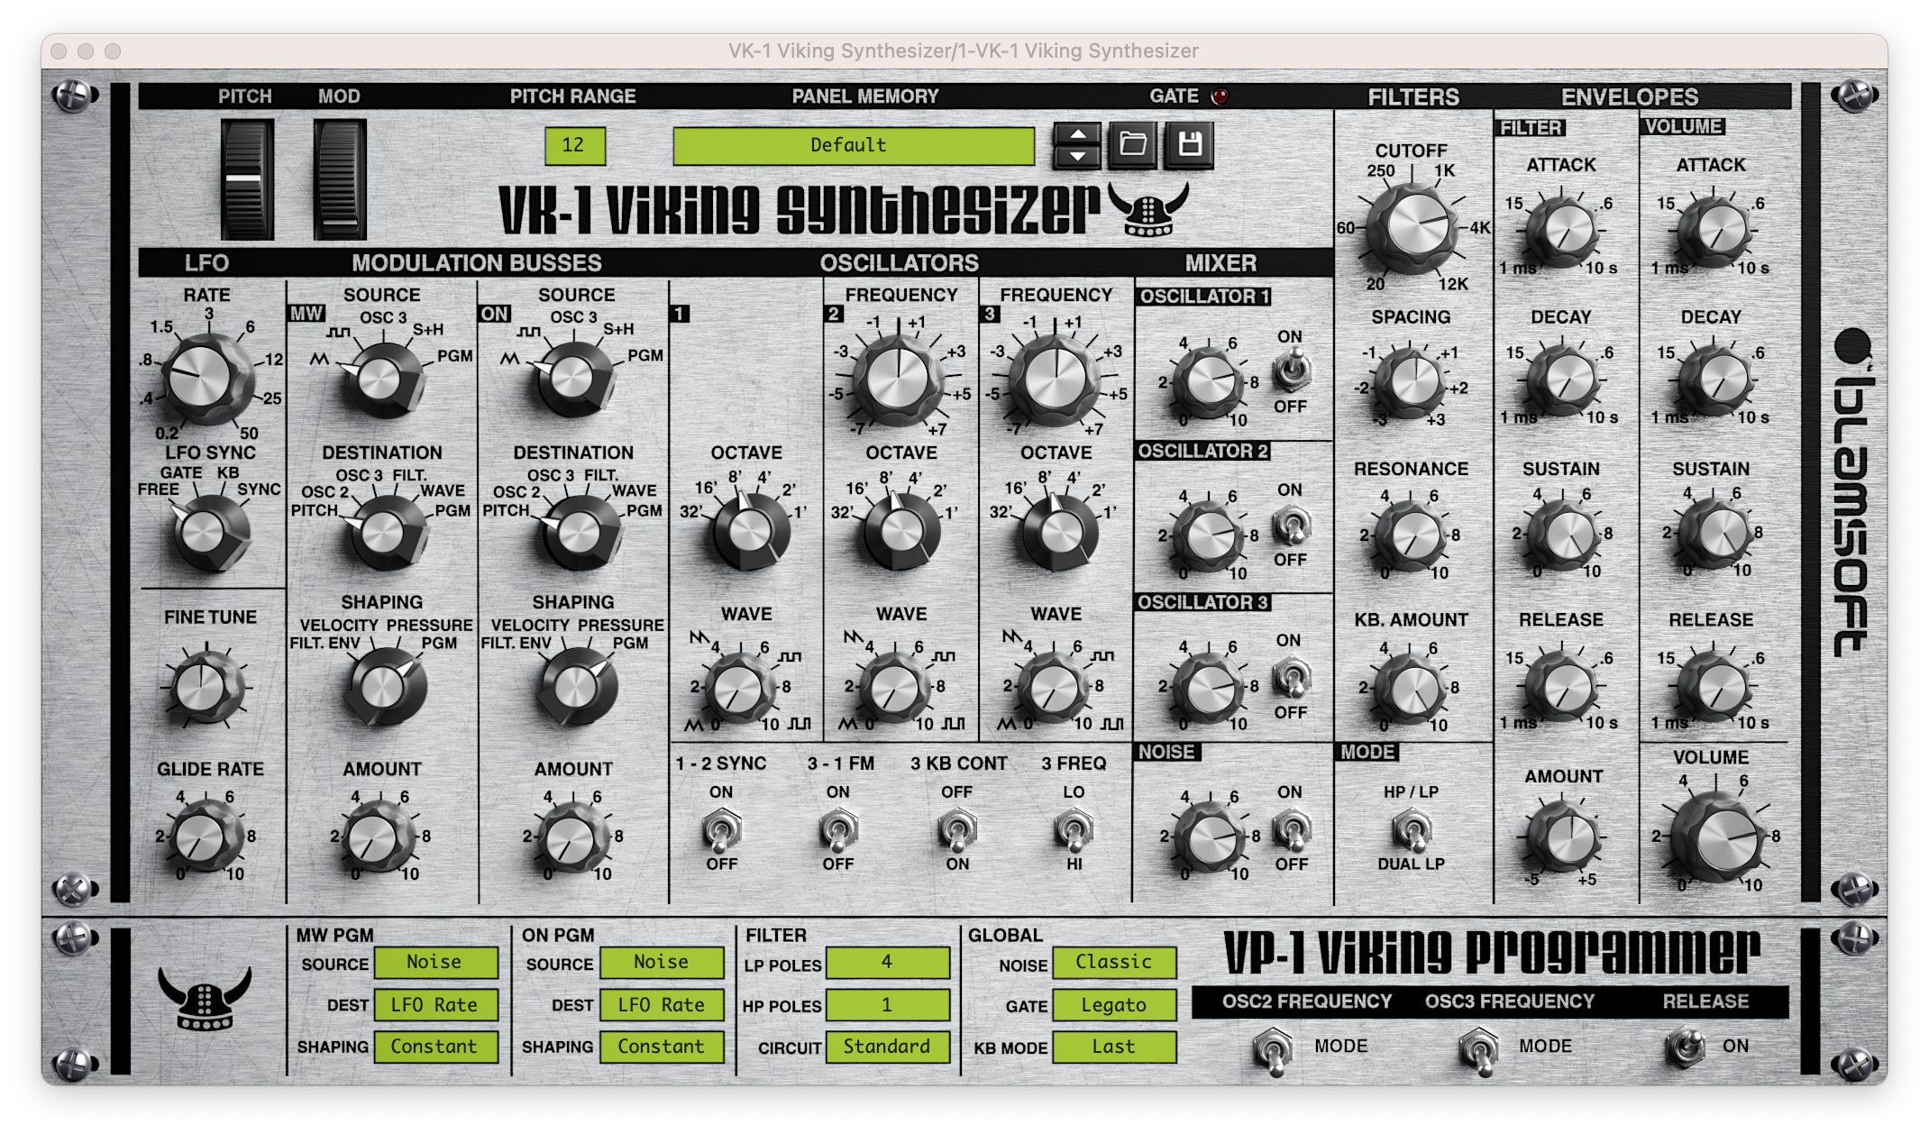Click the pitch wheel slider
The image size is (1929, 1134).
pyautogui.click(x=246, y=178)
